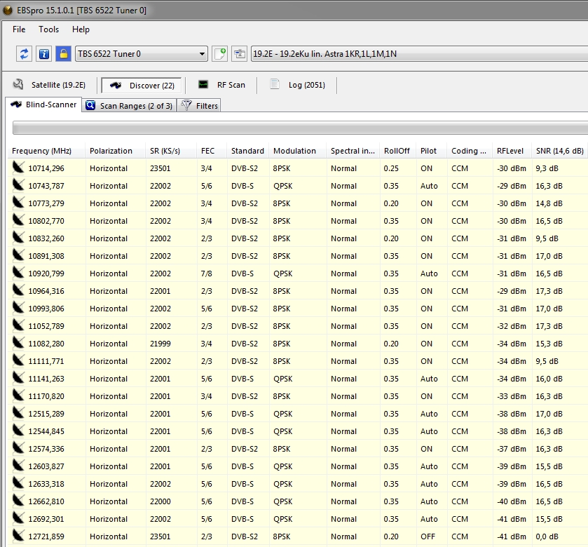
Task: Click the Satellite dish magnifier icon
Action: pyautogui.click(x=18, y=84)
